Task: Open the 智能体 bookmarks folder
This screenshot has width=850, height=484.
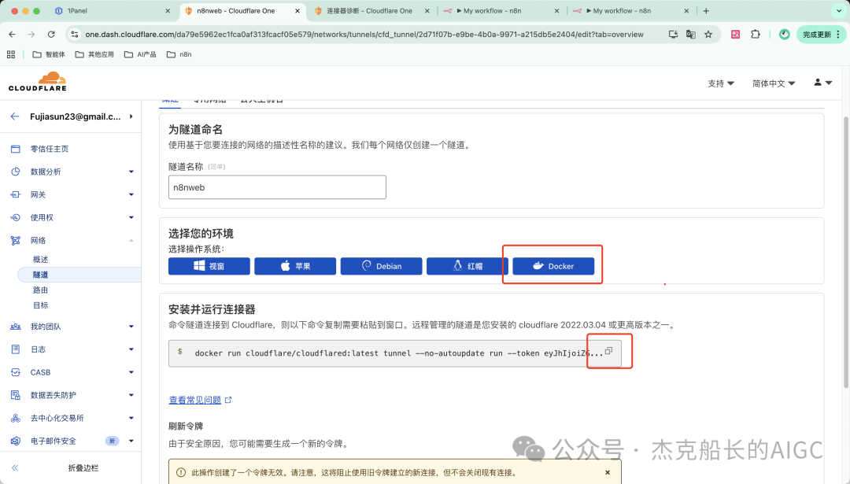Action: [49, 54]
